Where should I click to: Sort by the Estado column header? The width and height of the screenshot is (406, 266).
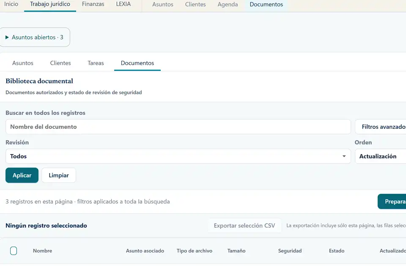[x=337, y=251]
